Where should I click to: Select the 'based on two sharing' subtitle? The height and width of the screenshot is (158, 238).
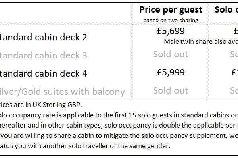pyautogui.click(x=171, y=20)
